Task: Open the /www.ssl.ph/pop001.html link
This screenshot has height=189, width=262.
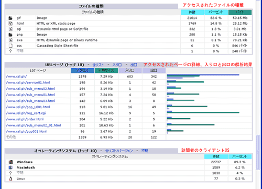Action: 26,131
